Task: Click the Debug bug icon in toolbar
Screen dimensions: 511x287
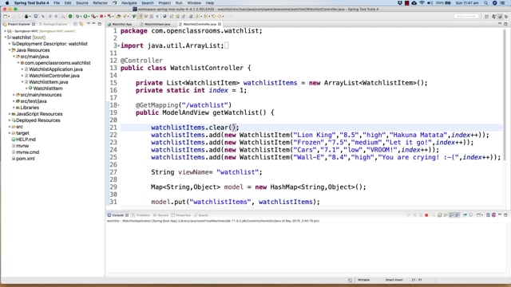Action: (x=77, y=16)
